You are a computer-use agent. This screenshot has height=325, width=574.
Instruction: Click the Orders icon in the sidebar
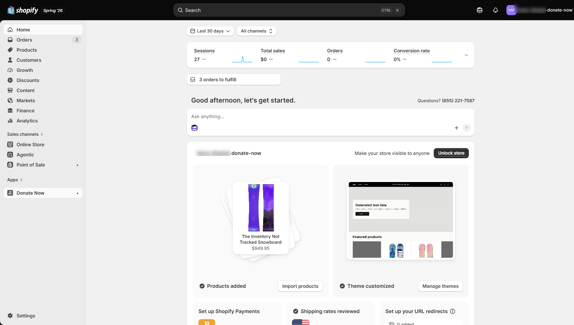coord(10,40)
